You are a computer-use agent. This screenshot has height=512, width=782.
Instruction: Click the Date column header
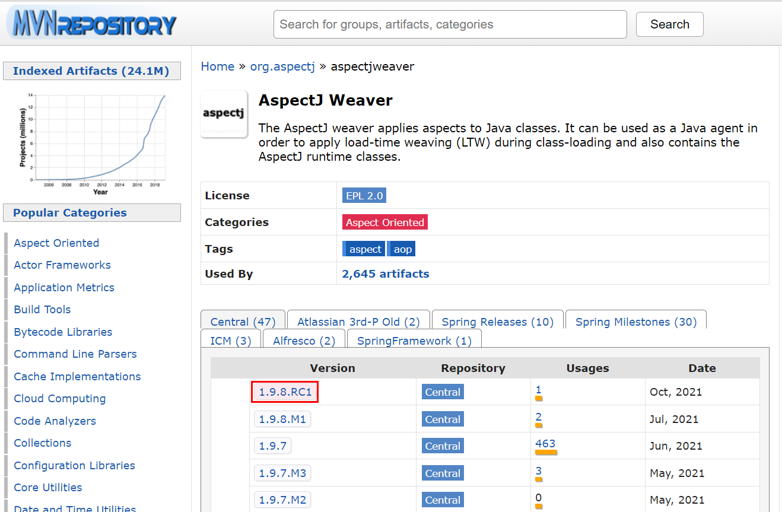pyautogui.click(x=702, y=368)
